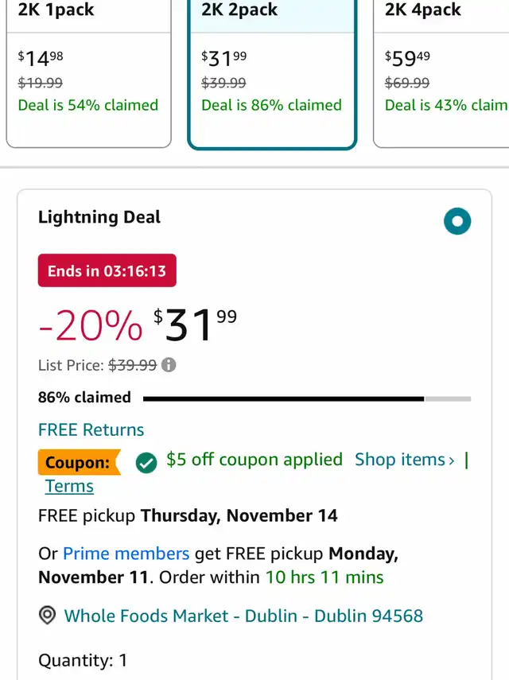Click the -20% discount label
This screenshot has width=509, height=680.
click(90, 326)
